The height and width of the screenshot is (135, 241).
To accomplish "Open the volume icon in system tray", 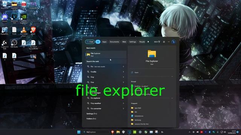I will pyautogui.click(x=225, y=132).
